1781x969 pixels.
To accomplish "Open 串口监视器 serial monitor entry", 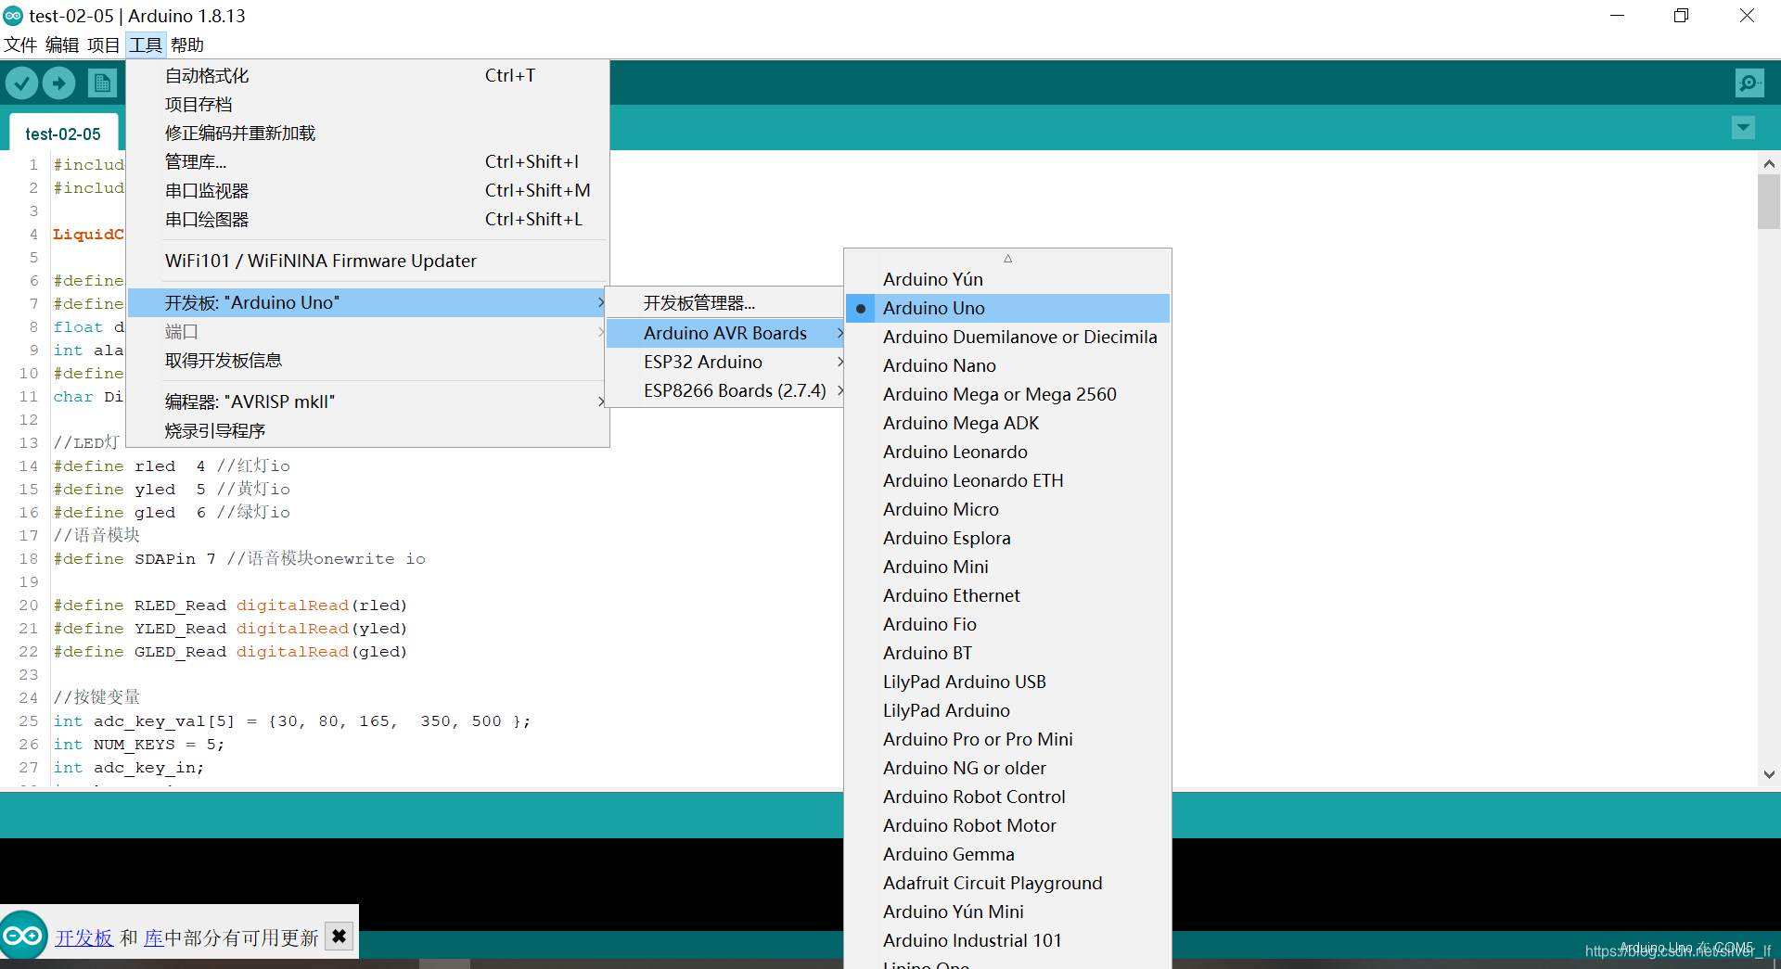I will coord(367,191).
